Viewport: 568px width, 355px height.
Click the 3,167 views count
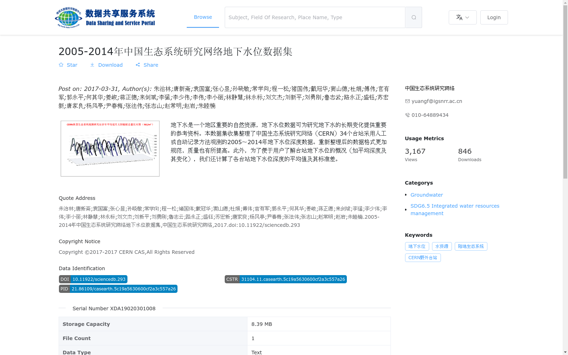click(x=415, y=151)
